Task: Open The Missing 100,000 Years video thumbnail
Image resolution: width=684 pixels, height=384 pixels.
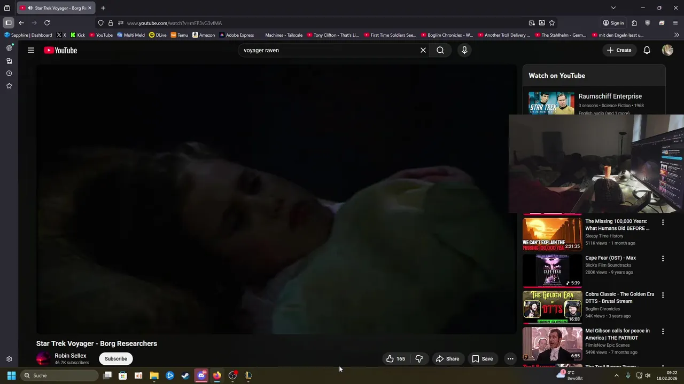Action: 552,233
